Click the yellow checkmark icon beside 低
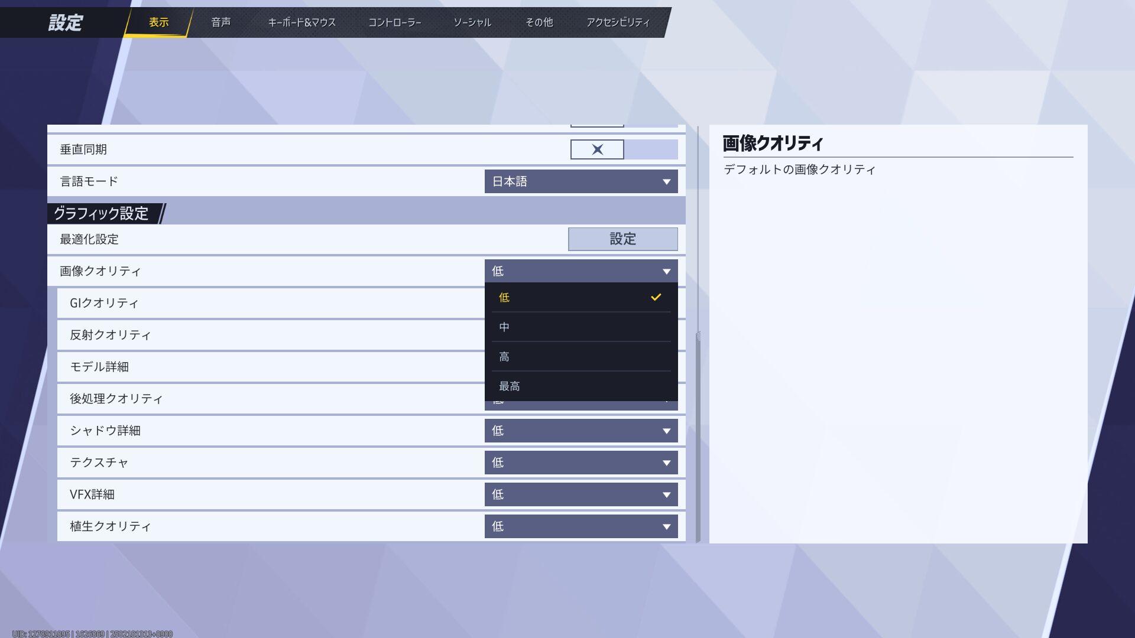This screenshot has height=638, width=1135. (656, 297)
